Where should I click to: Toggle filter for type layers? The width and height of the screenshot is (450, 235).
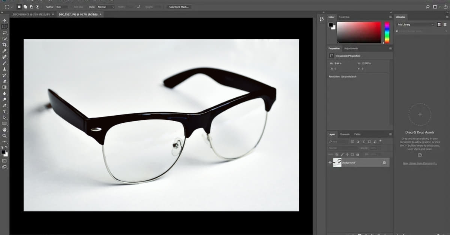[364, 142]
